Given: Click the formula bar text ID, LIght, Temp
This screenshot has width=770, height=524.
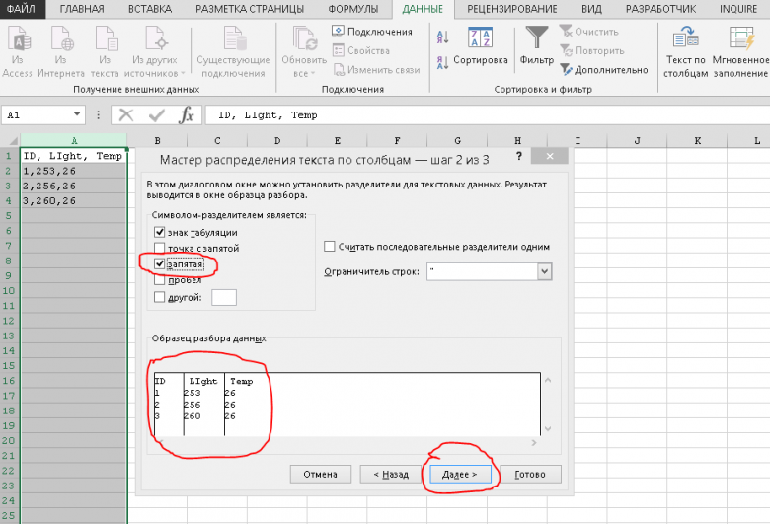Looking at the screenshot, I should 269,115.
